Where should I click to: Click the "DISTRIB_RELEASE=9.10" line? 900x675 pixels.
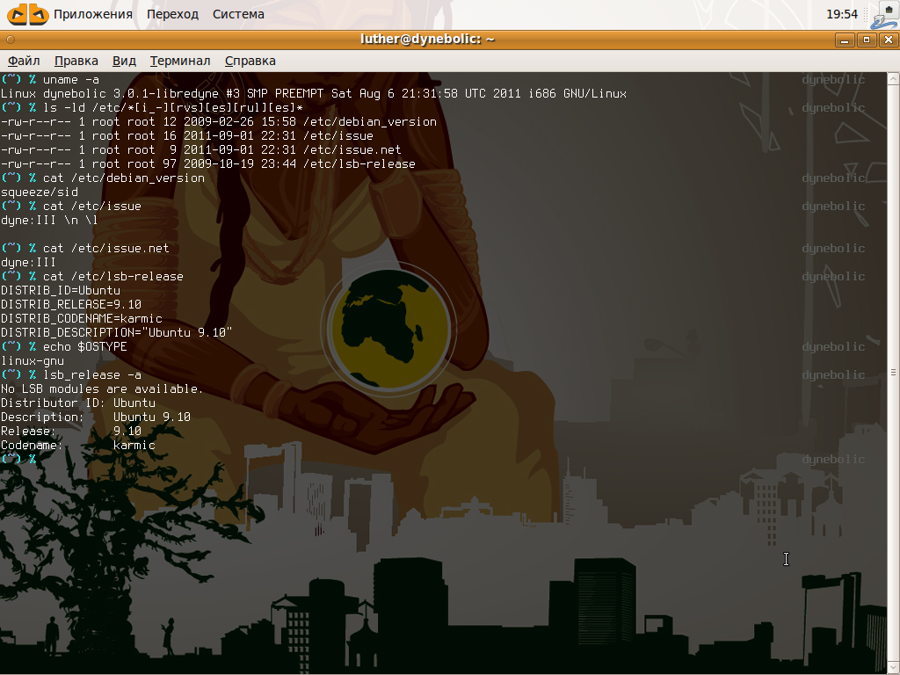point(71,305)
